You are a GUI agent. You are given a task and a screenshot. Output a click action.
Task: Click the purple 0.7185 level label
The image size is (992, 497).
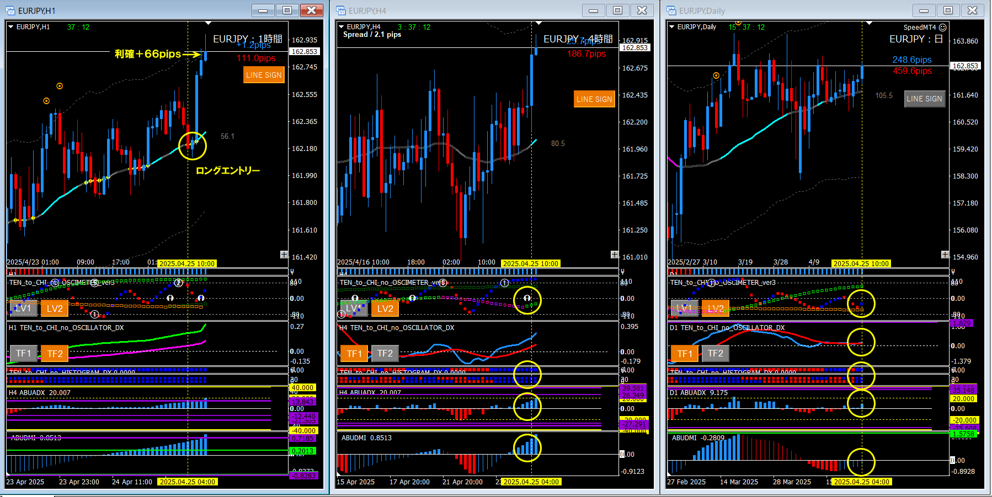coord(303,439)
